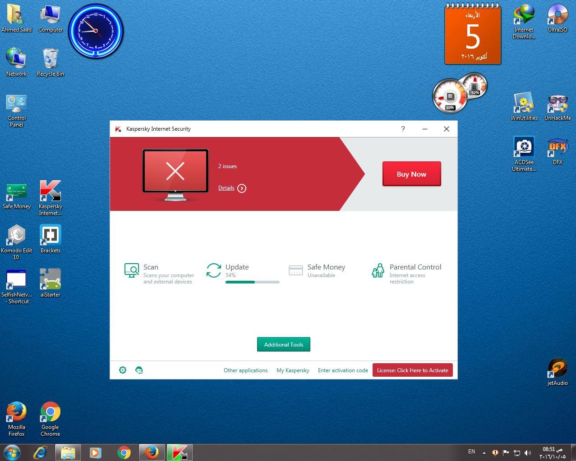Screen dimensions: 576x461
Task: Open Kaspersky support agent icon
Action: (139, 370)
